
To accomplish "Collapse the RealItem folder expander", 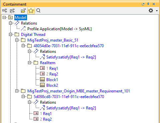I will tap(30, 63).
